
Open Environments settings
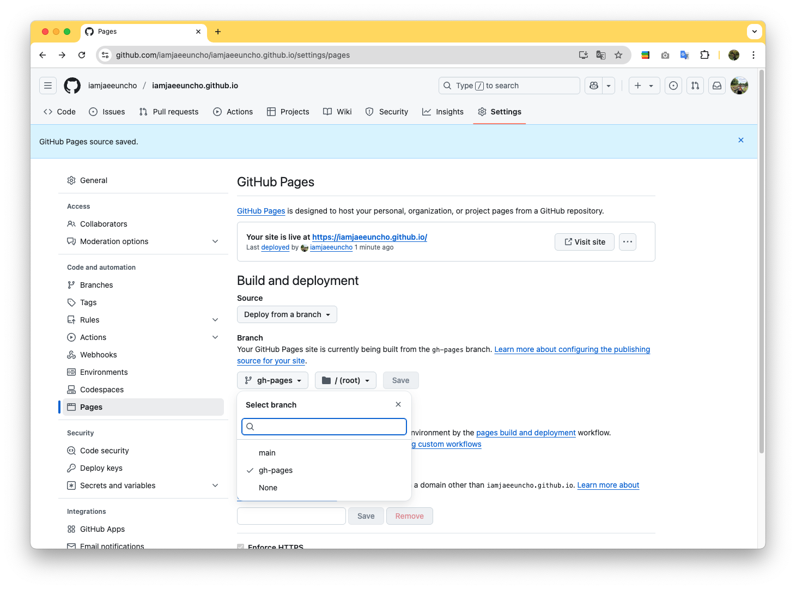[143, 372]
